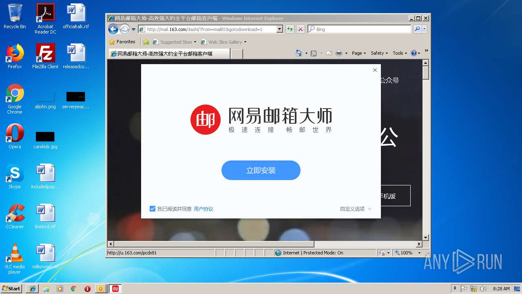Click the Bing search input field

pyautogui.click(x=359, y=29)
